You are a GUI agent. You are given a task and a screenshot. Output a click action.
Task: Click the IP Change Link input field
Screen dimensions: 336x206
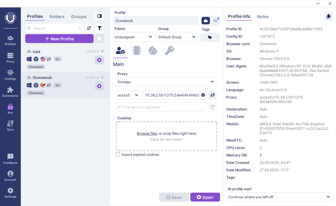point(161,107)
